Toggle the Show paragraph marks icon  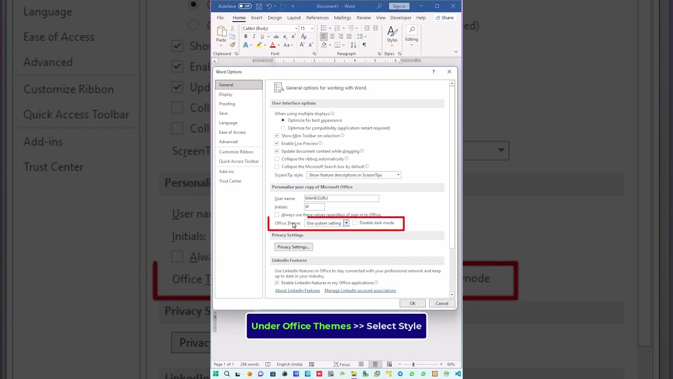364,45
